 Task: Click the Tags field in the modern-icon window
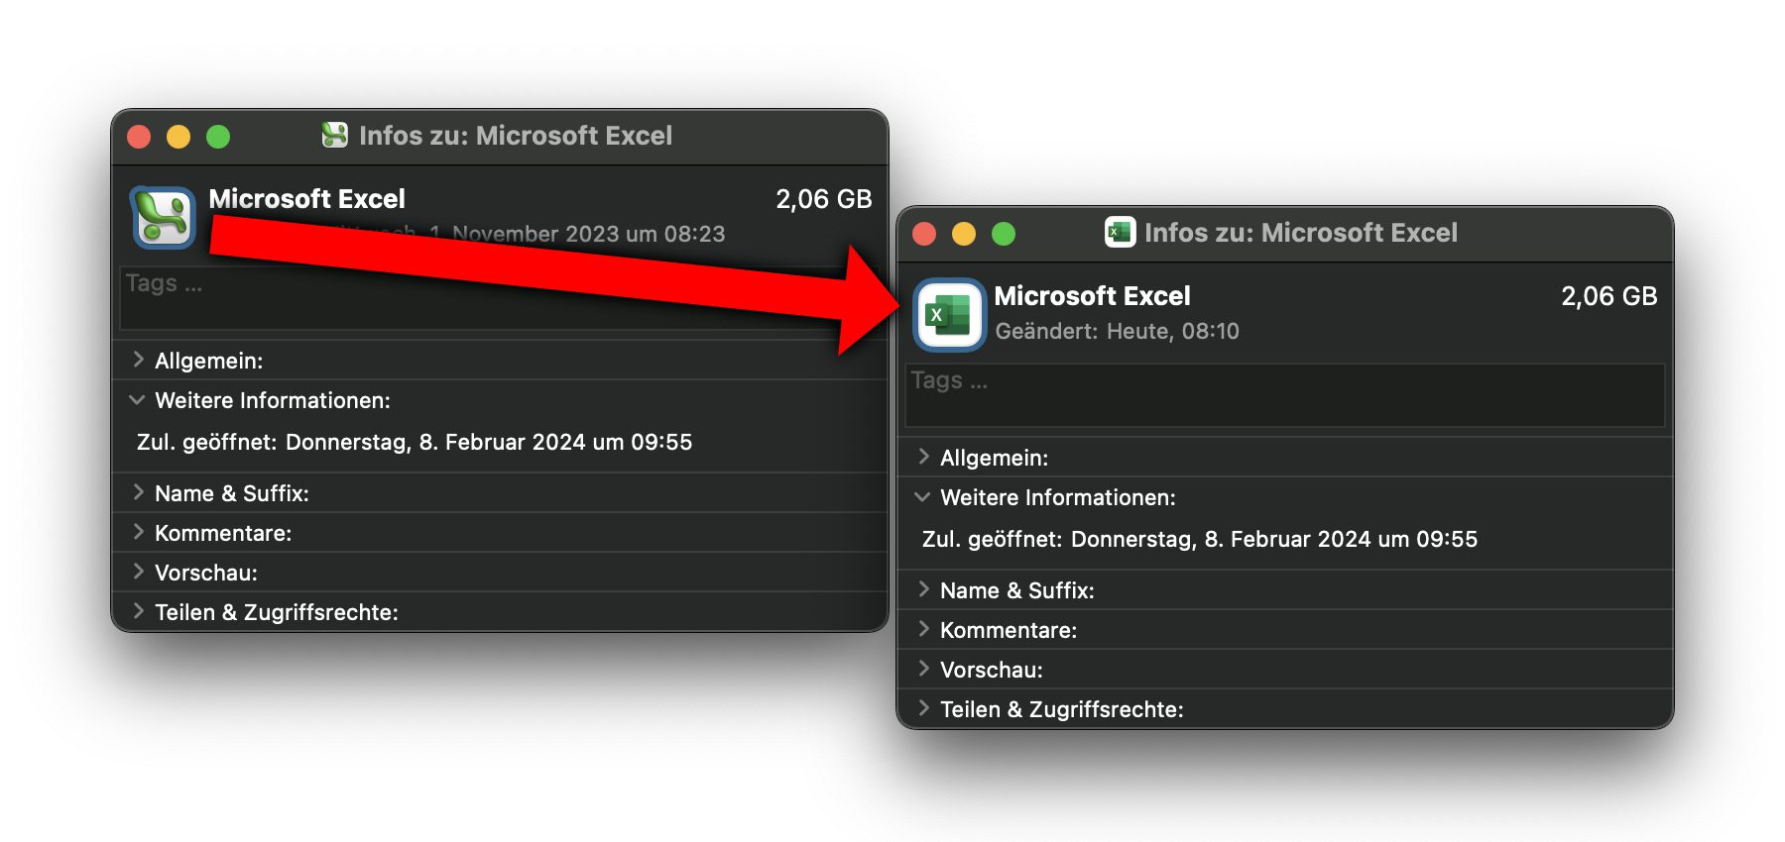coord(1284,395)
